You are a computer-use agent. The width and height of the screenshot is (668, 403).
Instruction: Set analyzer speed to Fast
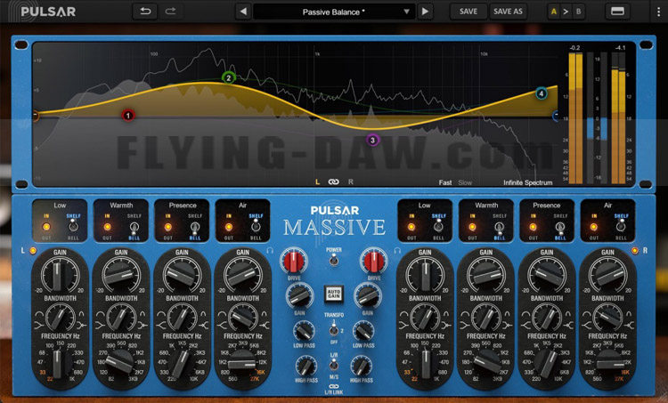click(x=445, y=182)
